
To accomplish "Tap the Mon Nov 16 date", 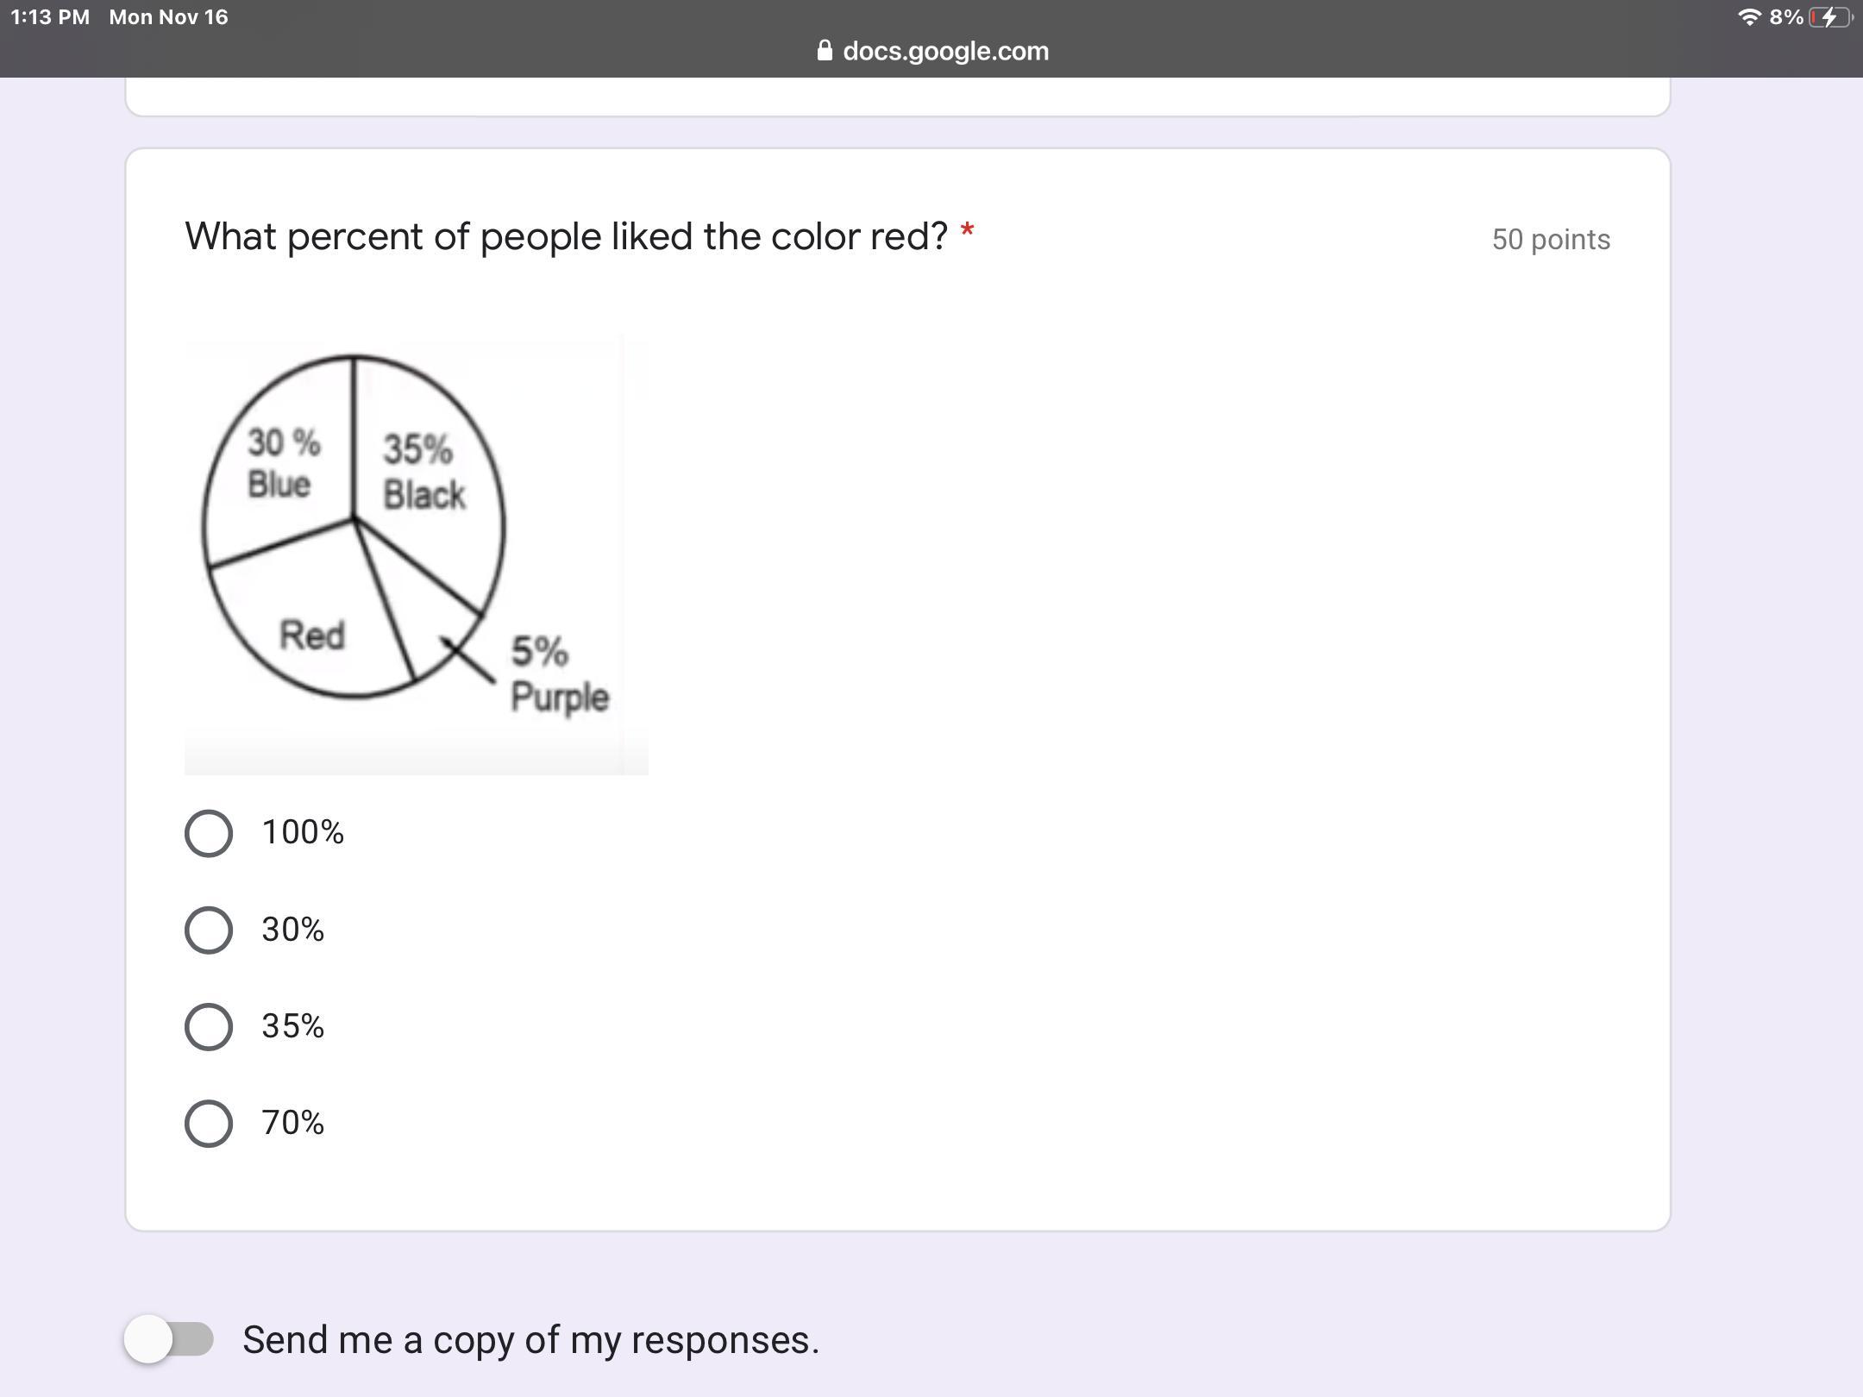I will click(168, 17).
